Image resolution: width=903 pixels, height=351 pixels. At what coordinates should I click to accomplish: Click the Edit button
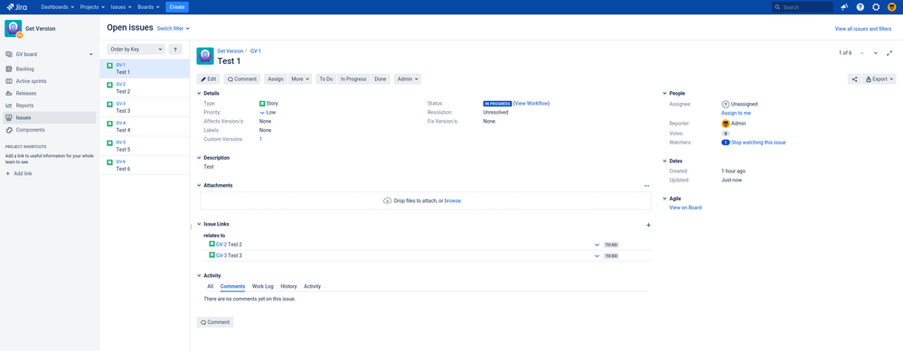coord(209,79)
